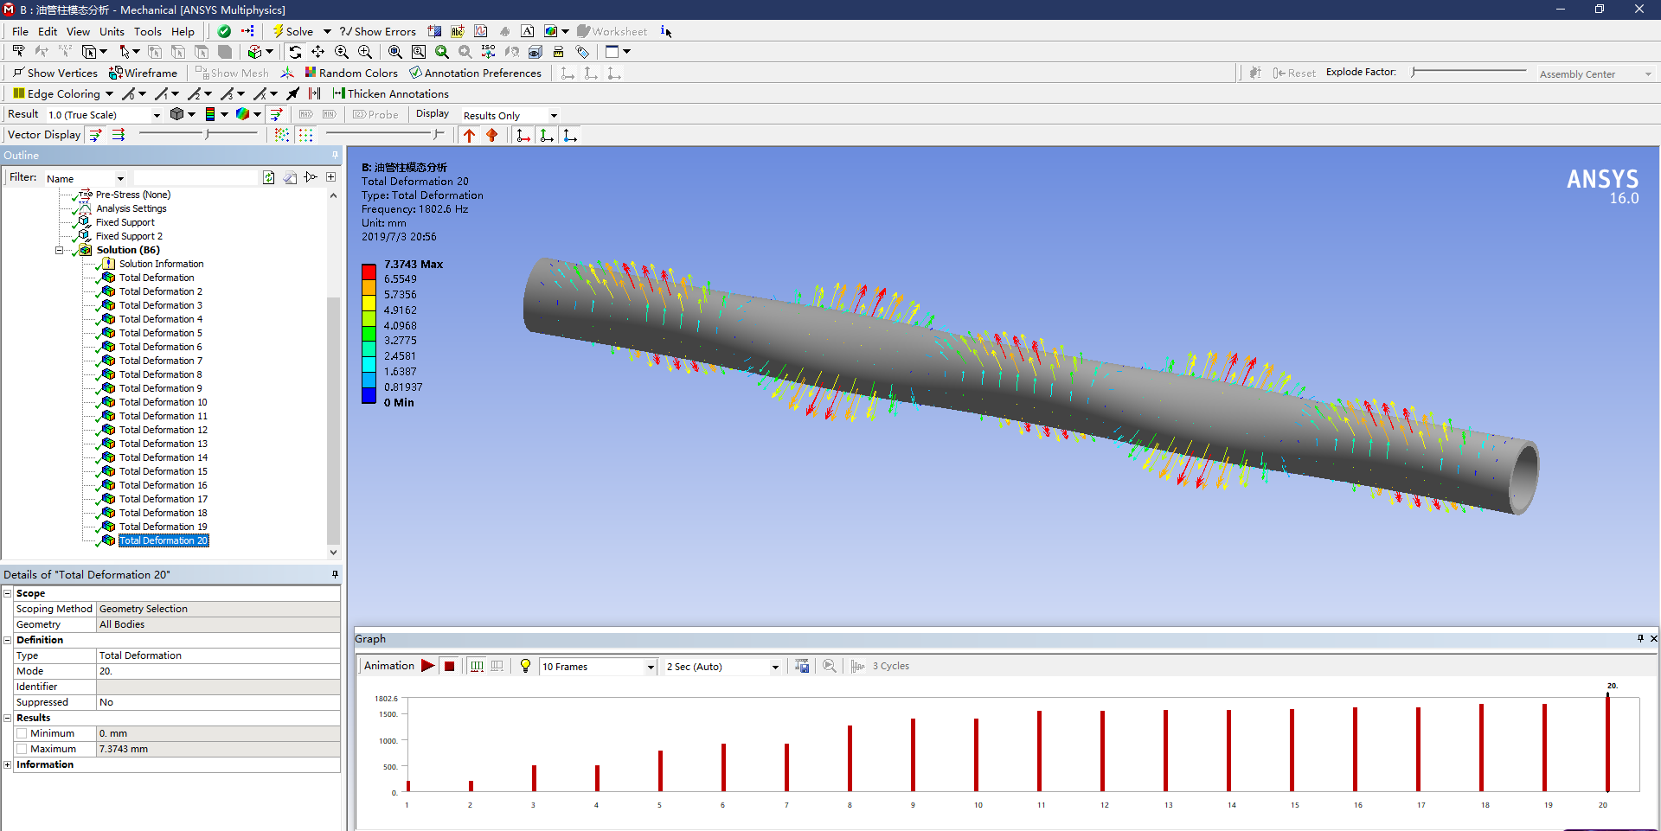Enable Random Colors display
1661x831 pixels.
[x=351, y=74]
